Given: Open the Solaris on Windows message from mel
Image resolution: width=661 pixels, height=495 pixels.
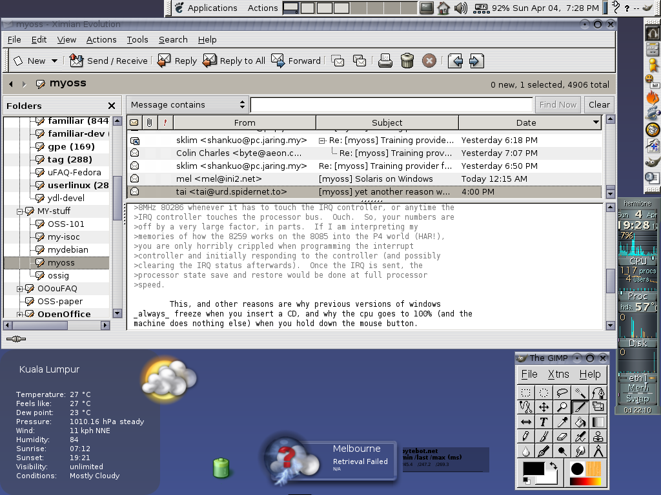Looking at the screenshot, I should tap(364, 179).
